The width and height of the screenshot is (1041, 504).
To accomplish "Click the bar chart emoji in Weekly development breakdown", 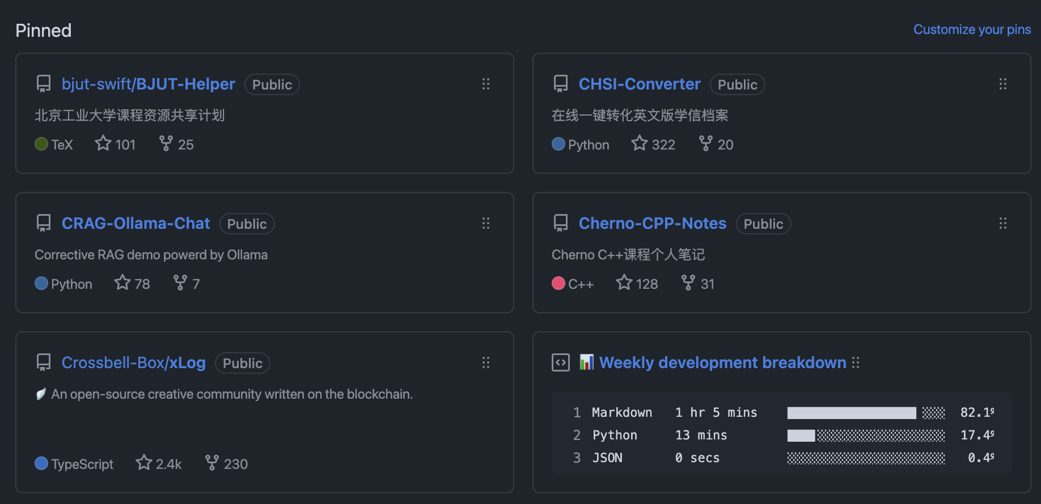I will point(587,362).
